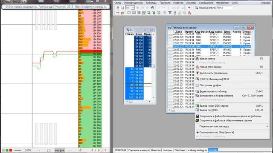Click 100% zoom in QScalp status bar

pyautogui.click(x=28, y=150)
